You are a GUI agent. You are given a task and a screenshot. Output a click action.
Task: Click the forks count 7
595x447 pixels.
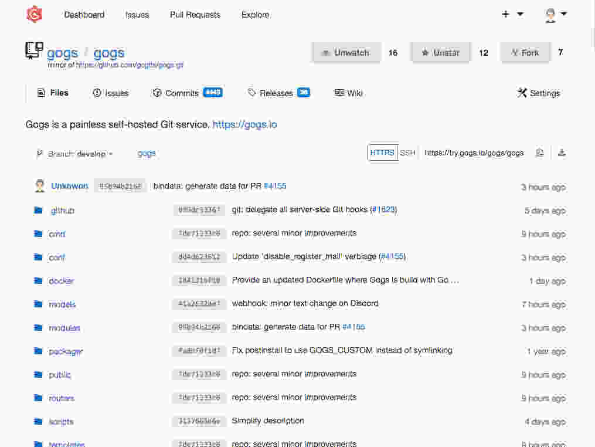560,52
